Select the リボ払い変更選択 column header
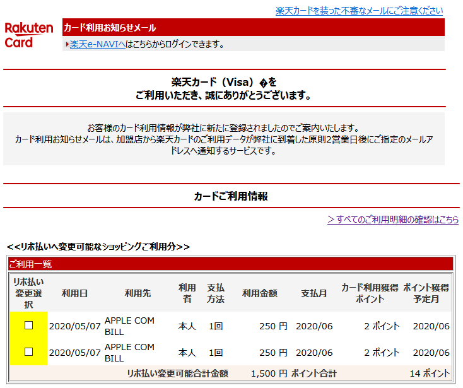 (x=28, y=293)
